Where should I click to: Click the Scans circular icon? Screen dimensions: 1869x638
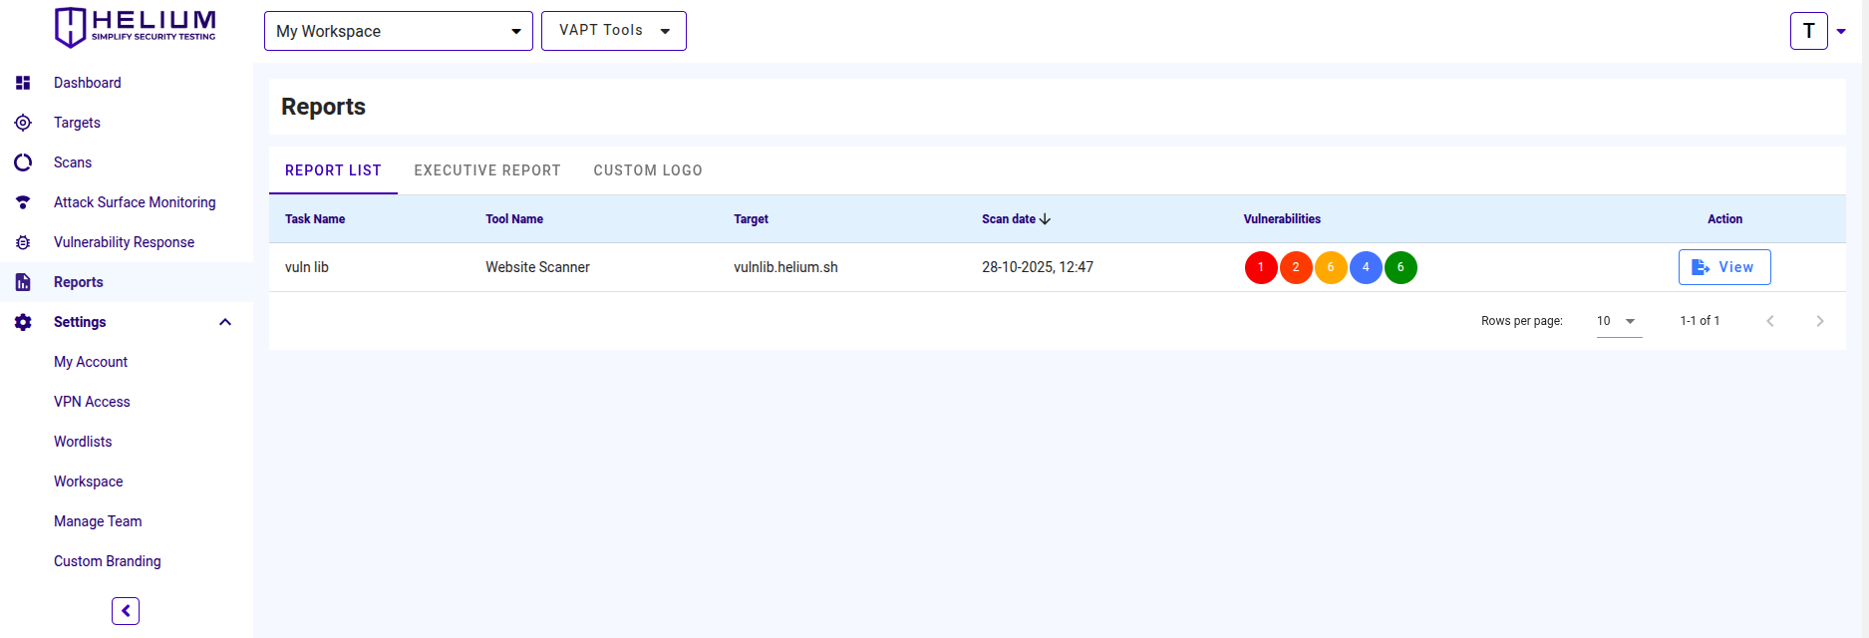(23, 162)
